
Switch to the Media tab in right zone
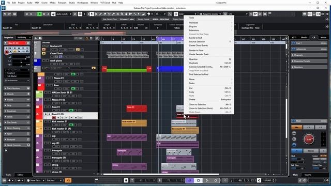(x=304, y=38)
